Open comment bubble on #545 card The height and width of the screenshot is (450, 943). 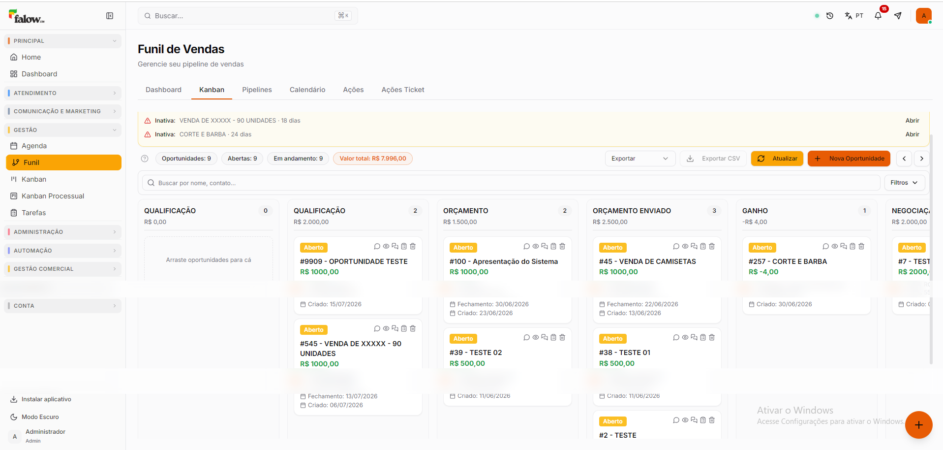(x=377, y=328)
